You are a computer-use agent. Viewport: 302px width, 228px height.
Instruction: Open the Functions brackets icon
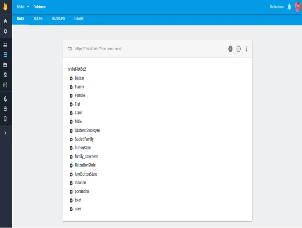pos(5,85)
